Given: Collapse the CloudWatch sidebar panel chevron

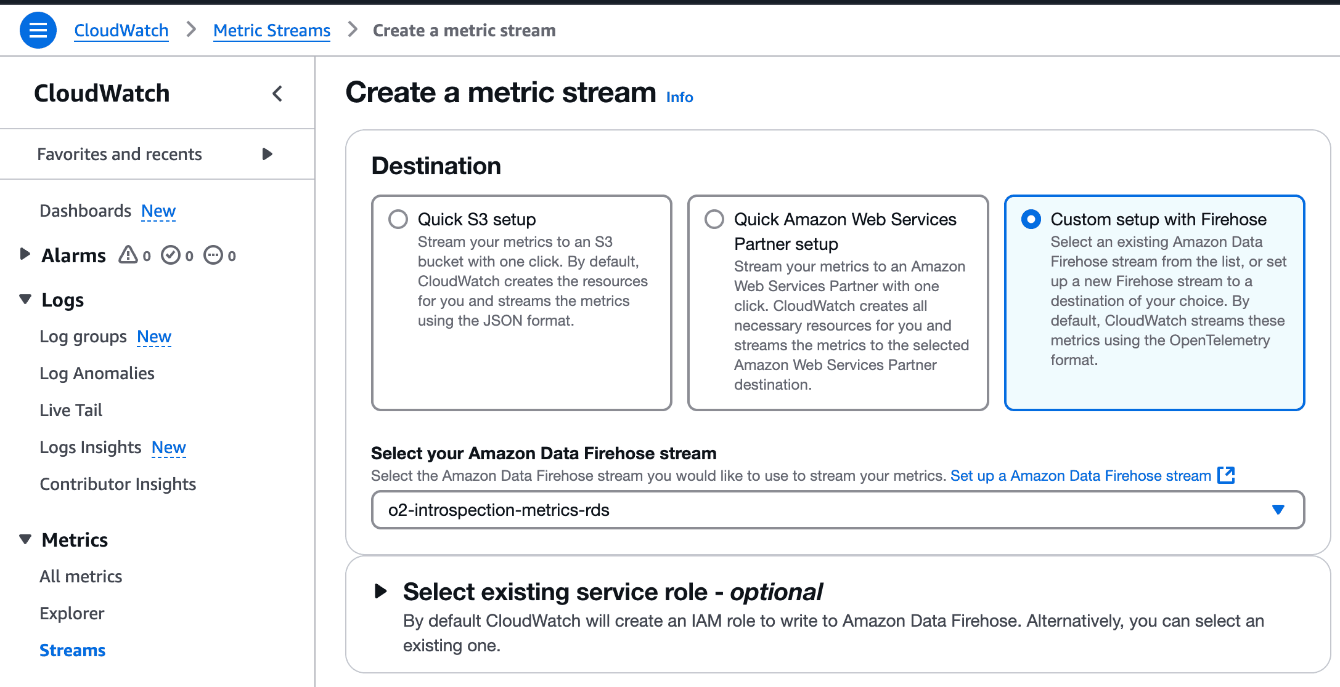Looking at the screenshot, I should [278, 94].
